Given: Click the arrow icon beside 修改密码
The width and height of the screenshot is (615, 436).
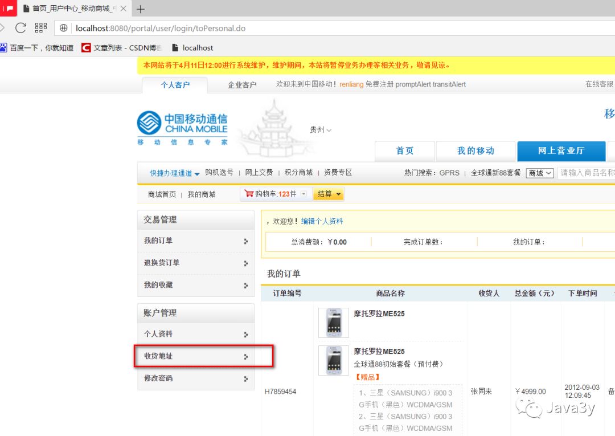Looking at the screenshot, I should coord(245,378).
